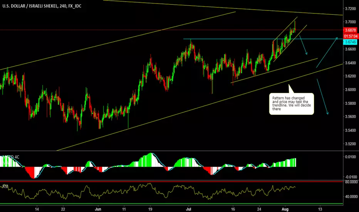Select the pattern has changed annotation callout
The image size is (359, 212).
click(x=292, y=104)
